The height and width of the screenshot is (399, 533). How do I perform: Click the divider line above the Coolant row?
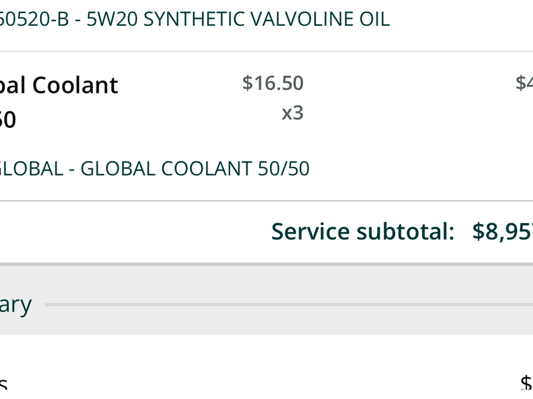pos(266,51)
